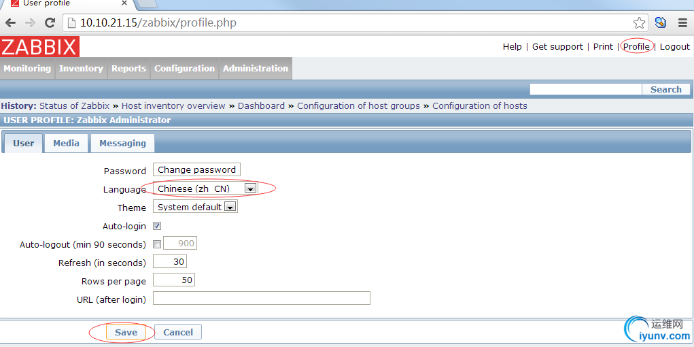
Task: Enable the Auto-logout checkbox
Action: click(157, 244)
